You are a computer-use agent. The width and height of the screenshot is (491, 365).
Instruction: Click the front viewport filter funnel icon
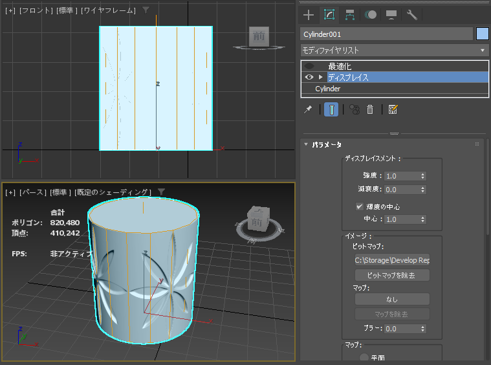[146, 10]
